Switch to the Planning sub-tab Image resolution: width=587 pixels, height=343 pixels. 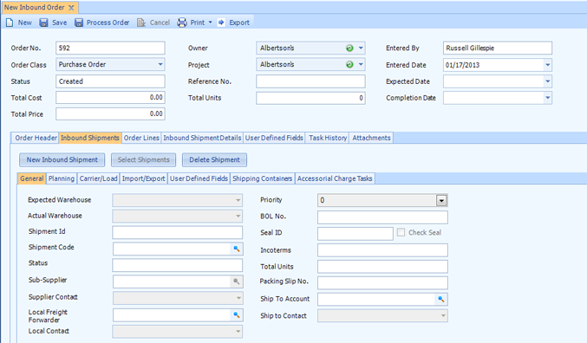tap(62, 178)
